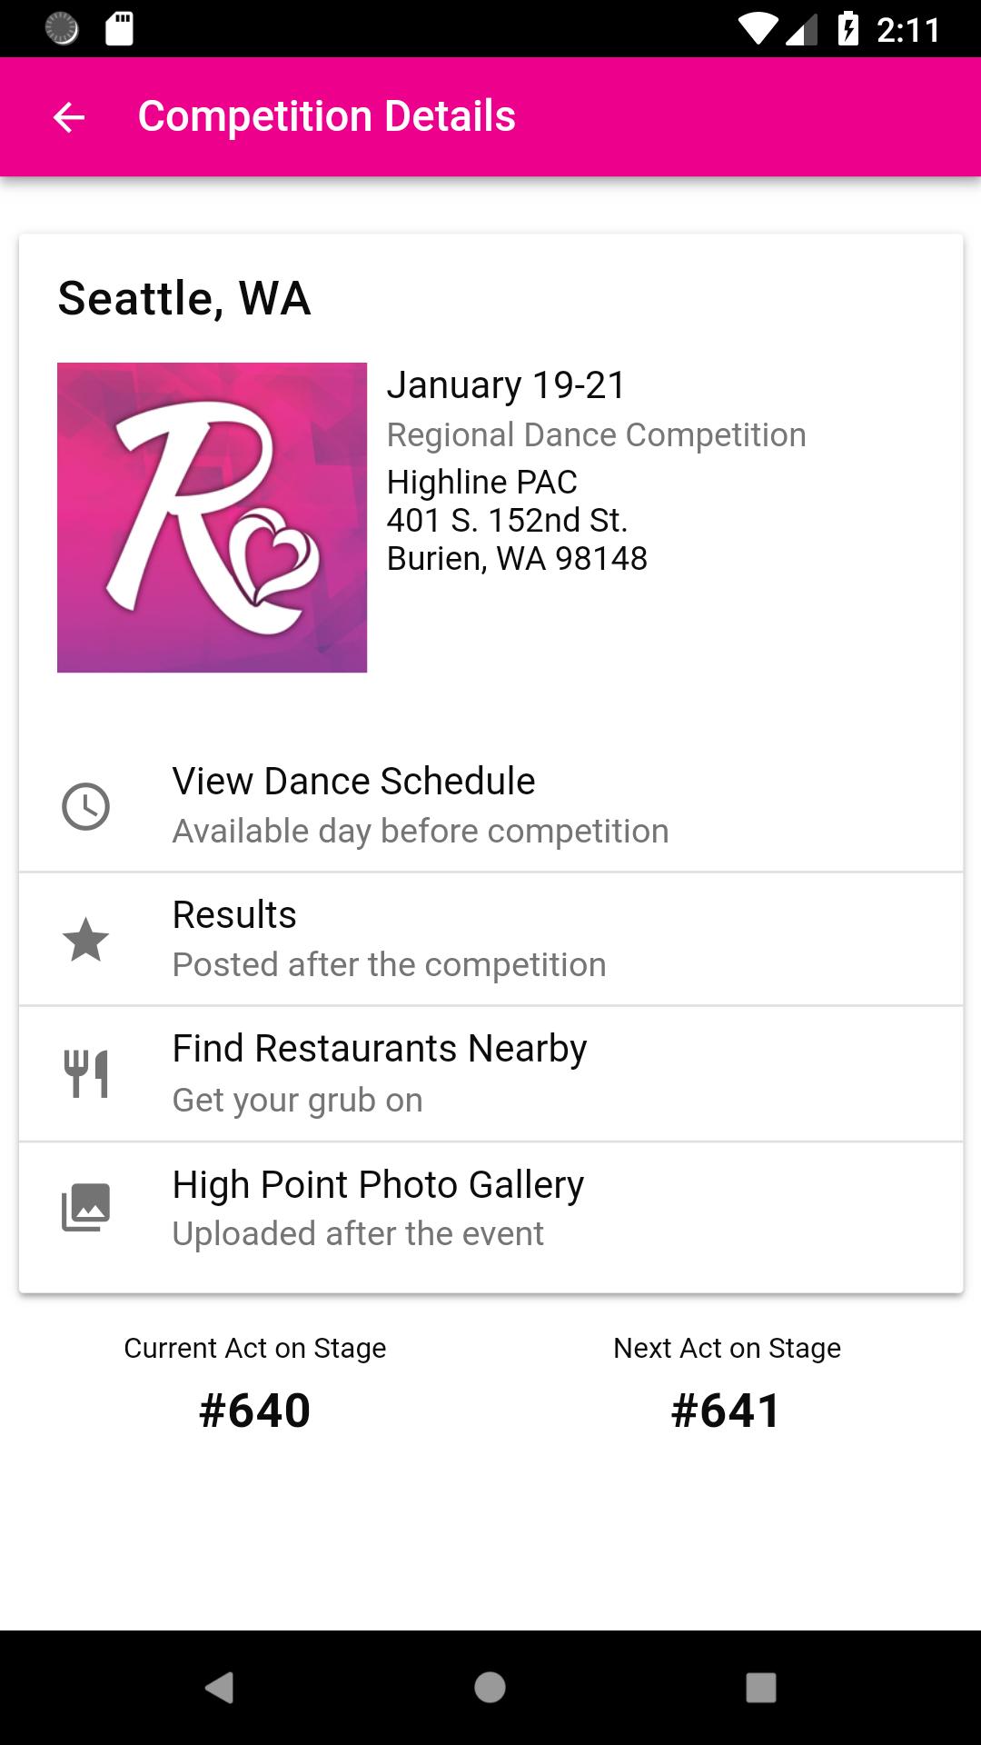The height and width of the screenshot is (1745, 981).
Task: Tap the battery icon in status bar
Action: click(x=847, y=28)
